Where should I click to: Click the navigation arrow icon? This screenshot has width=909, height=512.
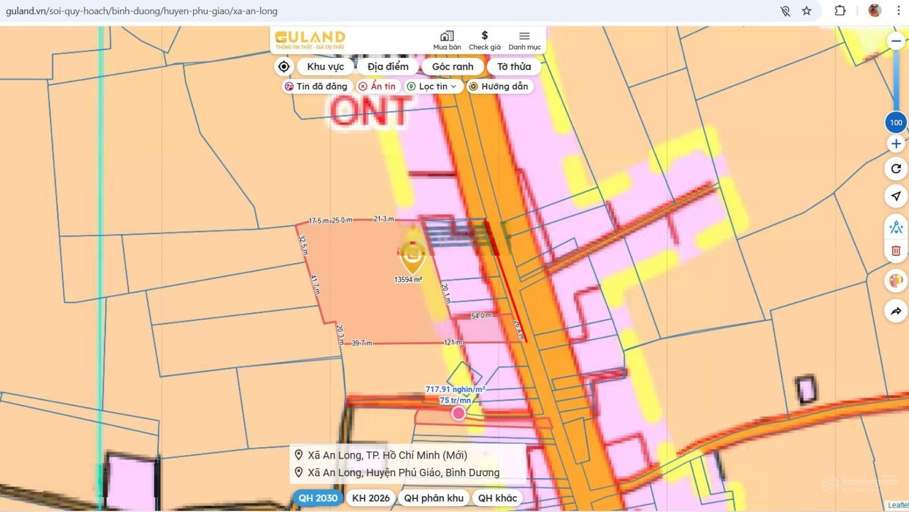pyautogui.click(x=895, y=196)
